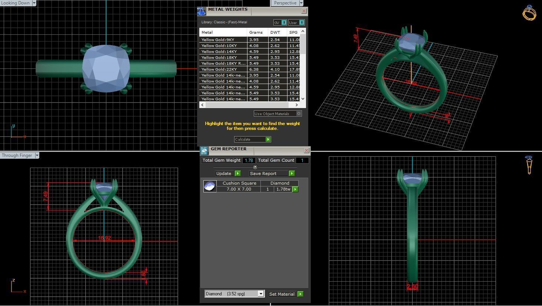This screenshot has width=542, height=306.
Task: Click the scroll left arrow of metal list
Action: coord(202,105)
